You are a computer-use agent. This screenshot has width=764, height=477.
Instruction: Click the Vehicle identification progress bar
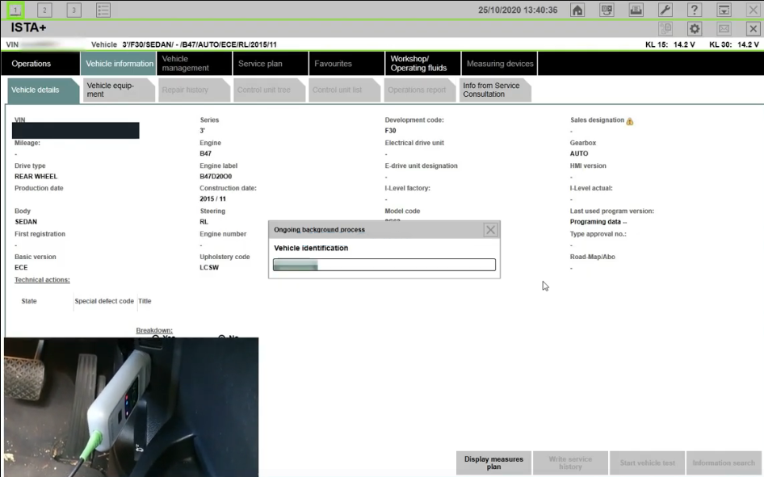tap(384, 265)
